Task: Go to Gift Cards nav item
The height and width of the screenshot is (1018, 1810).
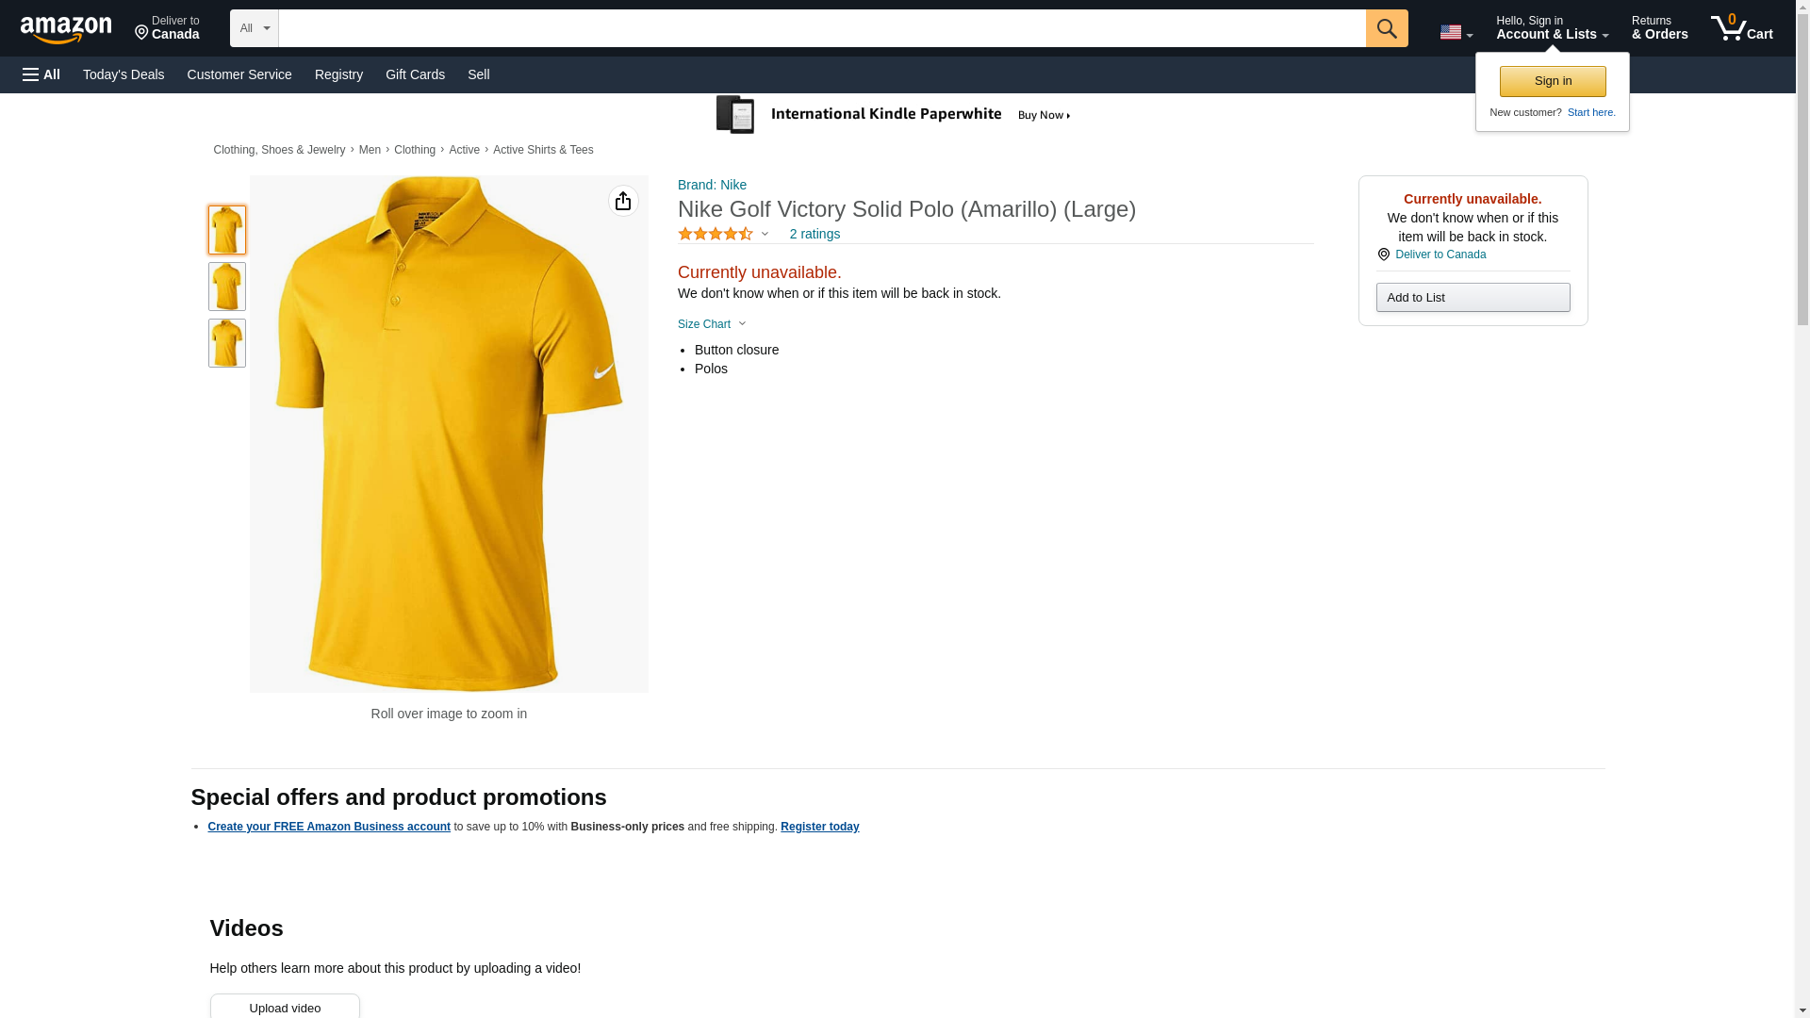Action: tap(415, 74)
